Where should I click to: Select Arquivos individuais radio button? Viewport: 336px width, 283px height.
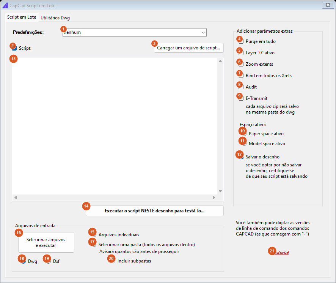tap(94, 235)
